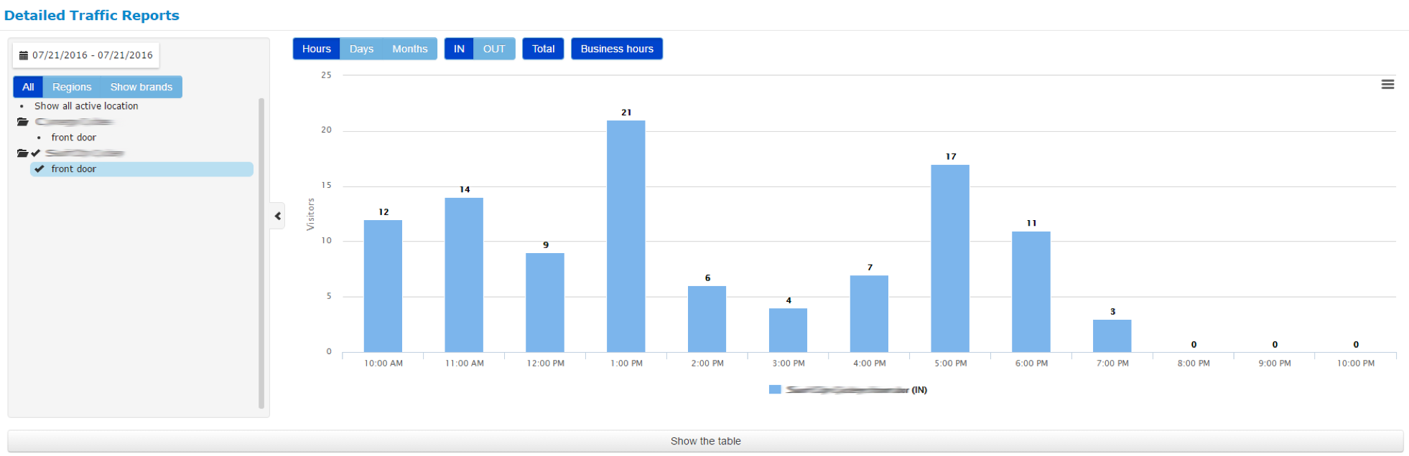Switch traffic direction to OUT
The image size is (1409, 456).
coord(494,49)
